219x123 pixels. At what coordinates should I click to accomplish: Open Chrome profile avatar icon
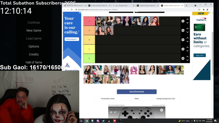pos(207,10)
